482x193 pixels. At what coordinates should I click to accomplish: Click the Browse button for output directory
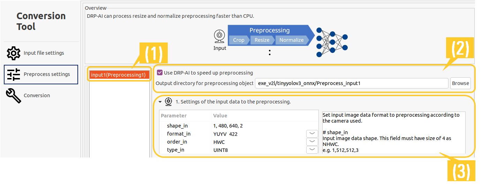(x=460, y=84)
